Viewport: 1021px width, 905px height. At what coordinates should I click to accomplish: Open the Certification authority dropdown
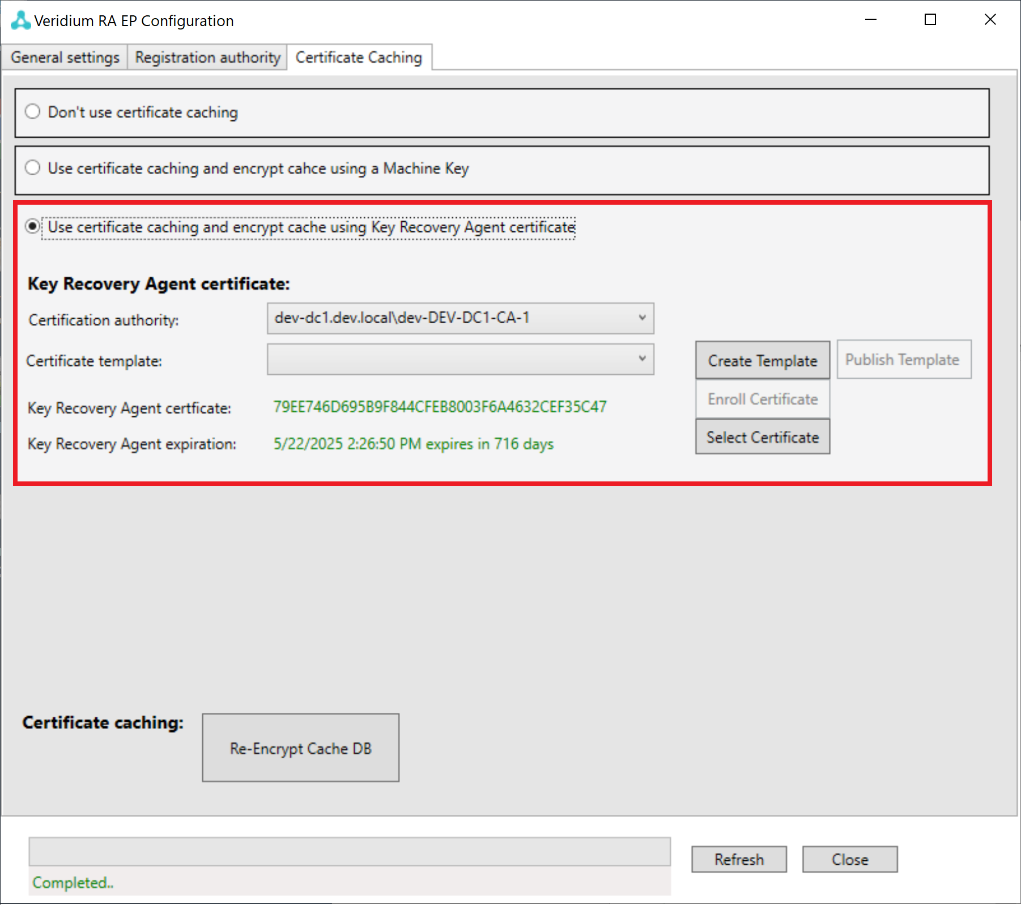point(460,318)
